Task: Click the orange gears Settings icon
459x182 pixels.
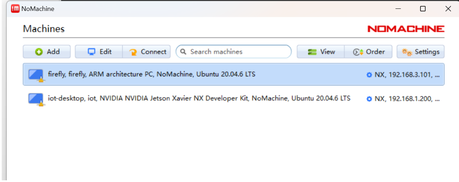Action: click(407, 52)
